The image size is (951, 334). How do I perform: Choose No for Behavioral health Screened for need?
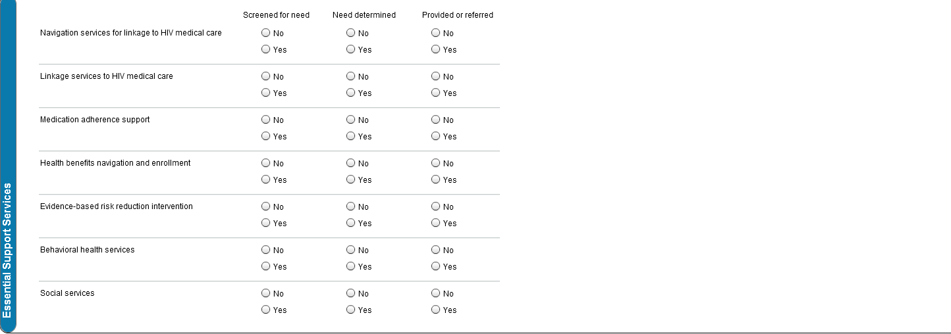(x=266, y=250)
